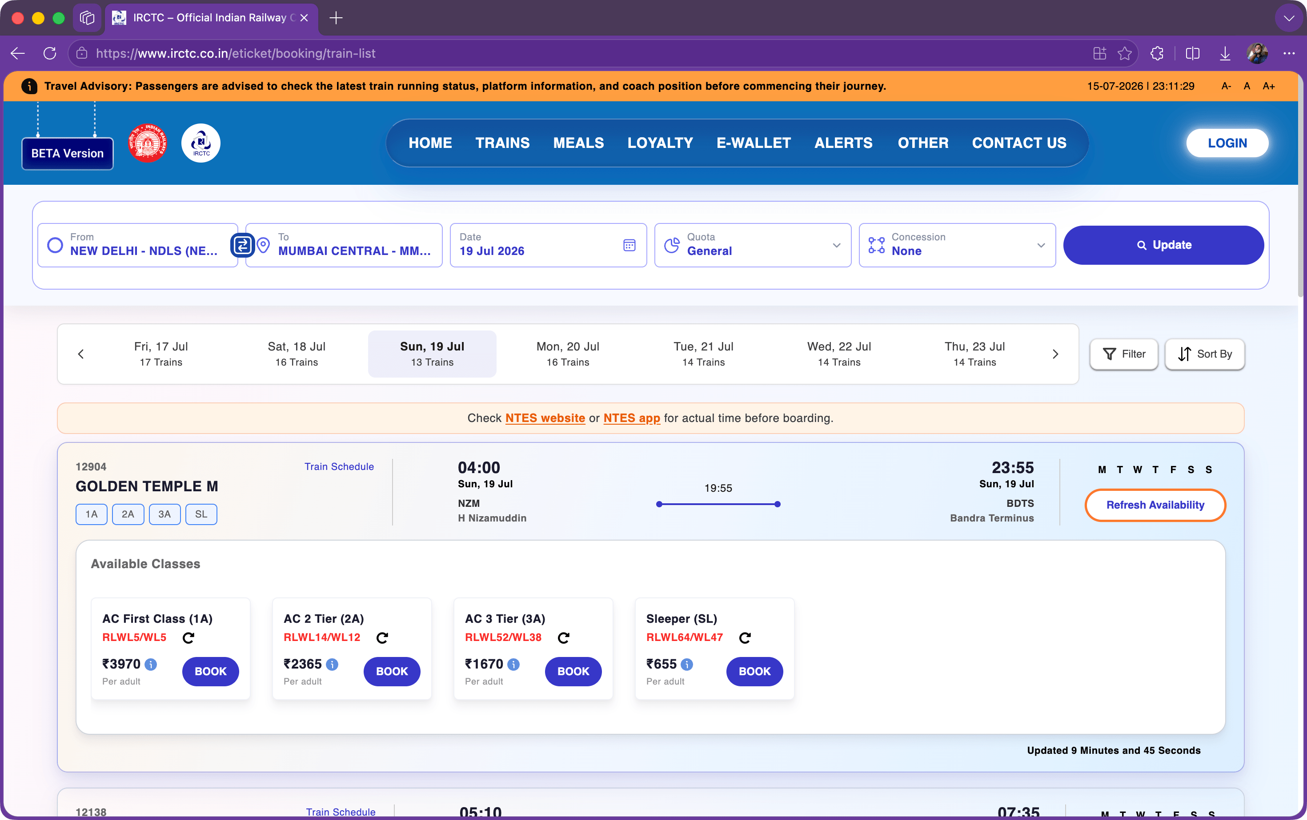Show fare info for ₹1670
The height and width of the screenshot is (820, 1307).
pos(513,665)
